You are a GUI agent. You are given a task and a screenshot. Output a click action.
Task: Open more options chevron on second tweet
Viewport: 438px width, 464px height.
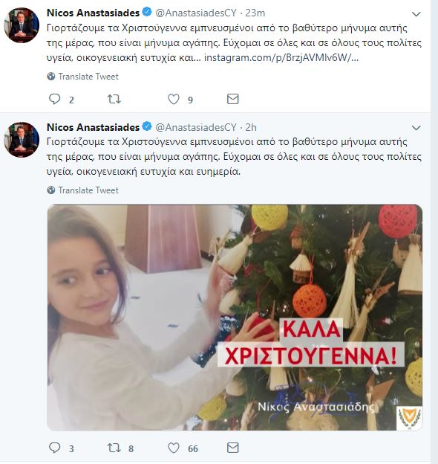click(416, 128)
